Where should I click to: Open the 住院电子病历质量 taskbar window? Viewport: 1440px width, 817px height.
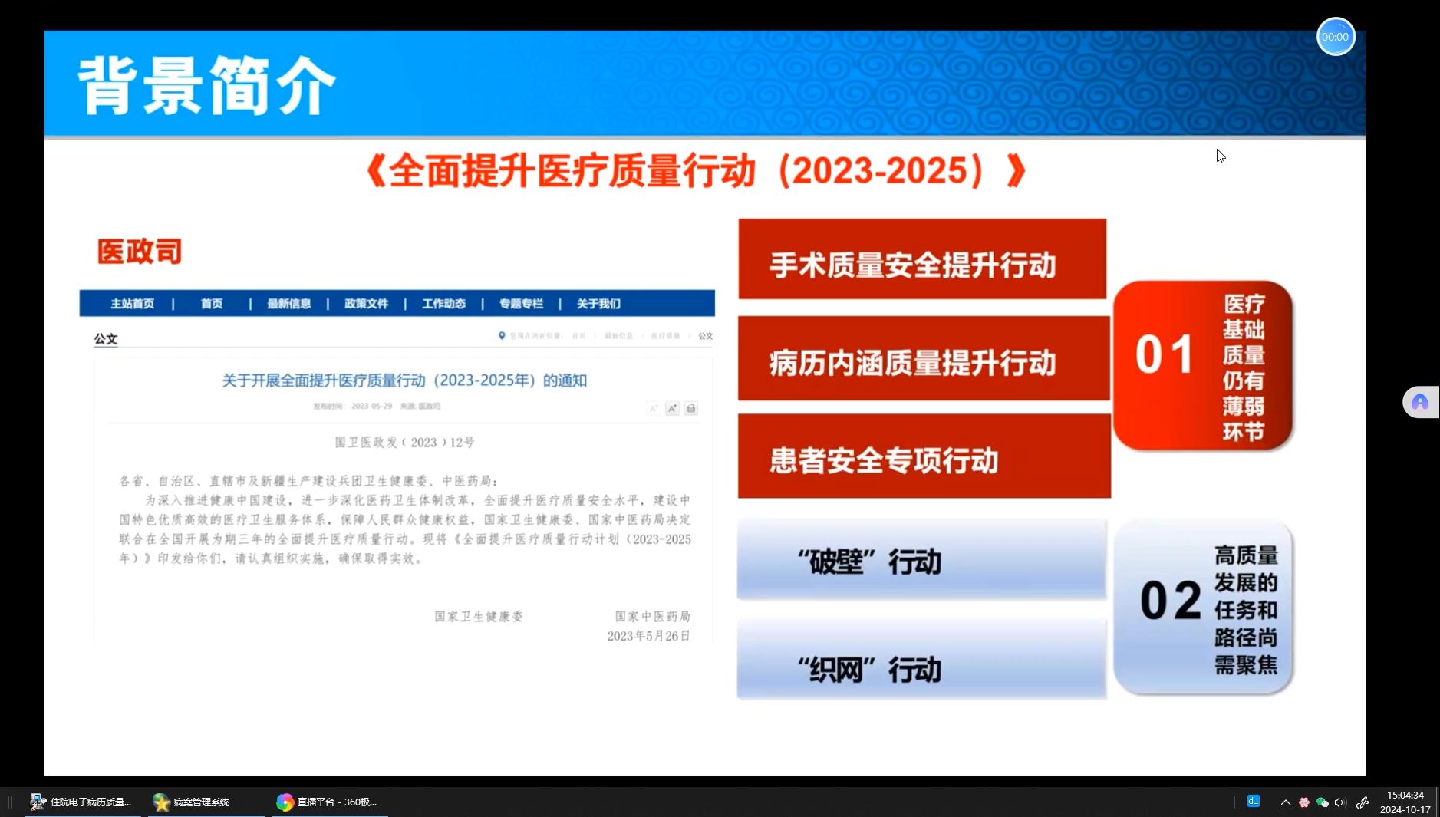81,802
